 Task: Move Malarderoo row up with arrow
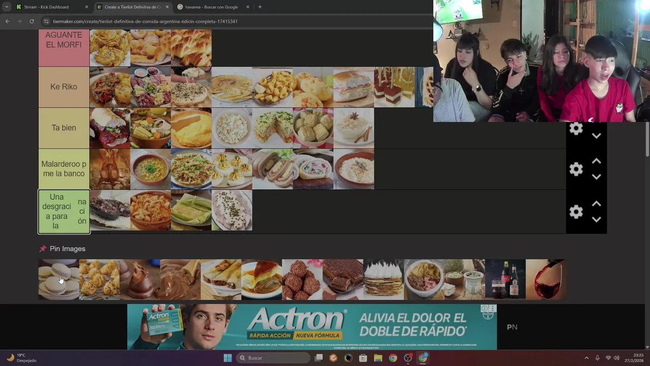click(x=597, y=161)
